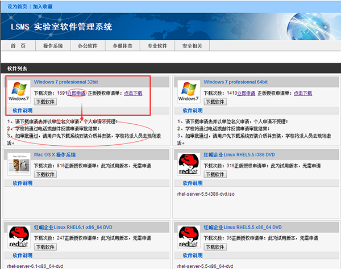
Task: Click the Windows 7 64bit logo thumbnail
Action: 189,91
